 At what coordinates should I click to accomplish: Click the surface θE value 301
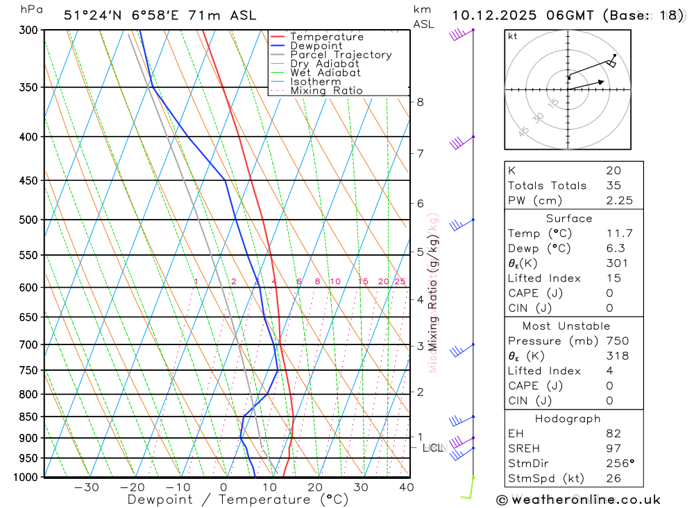[617, 263]
